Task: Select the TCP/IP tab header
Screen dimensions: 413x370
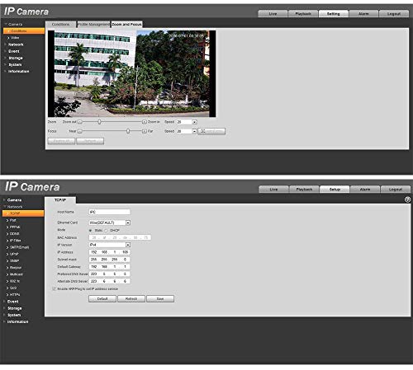Action: 60,200
